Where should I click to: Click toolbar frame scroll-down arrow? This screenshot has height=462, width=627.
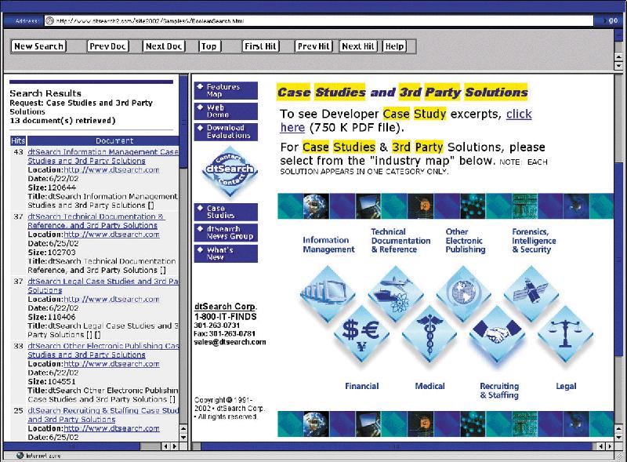click(618, 66)
